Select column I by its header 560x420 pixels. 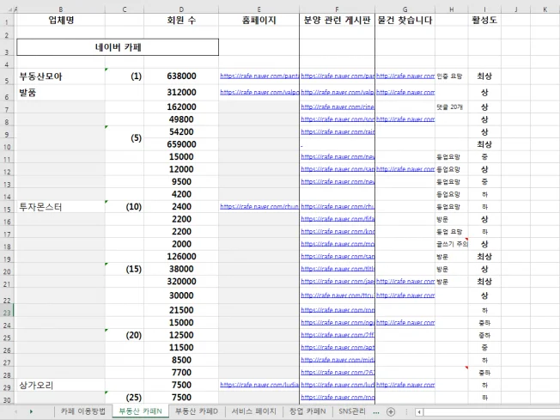tap(484, 8)
